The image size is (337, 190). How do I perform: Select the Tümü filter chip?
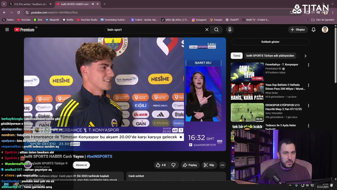pos(237,56)
